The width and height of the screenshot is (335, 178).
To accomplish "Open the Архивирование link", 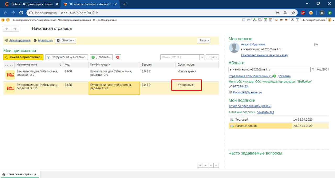I will (x=20, y=40).
